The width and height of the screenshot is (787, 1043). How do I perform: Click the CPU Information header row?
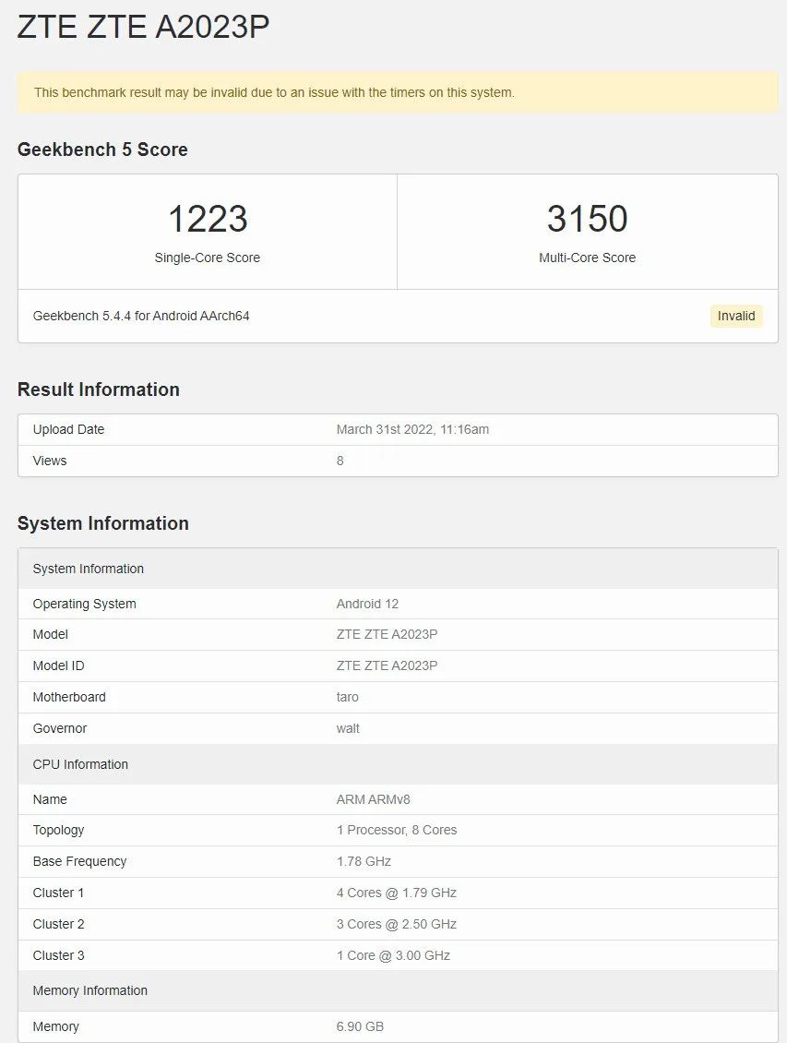[398, 764]
